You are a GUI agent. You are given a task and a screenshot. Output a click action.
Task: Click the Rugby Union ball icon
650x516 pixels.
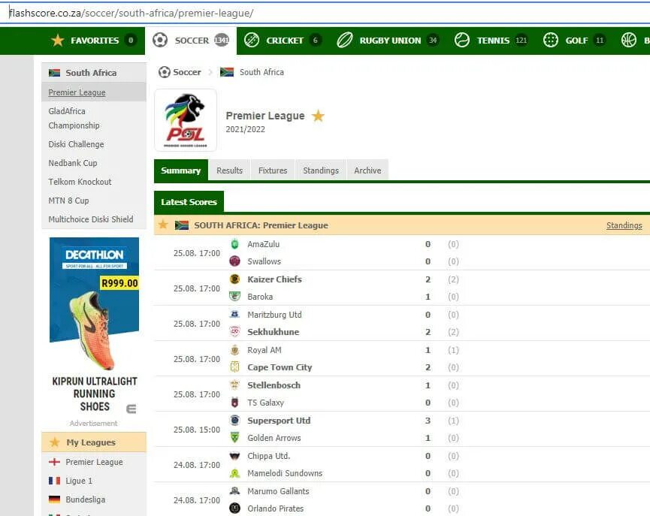point(344,41)
